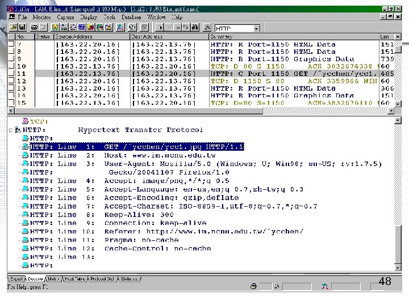The height and width of the screenshot is (306, 409).
Task: Switch to the Statistics tab
Action: (130, 279)
